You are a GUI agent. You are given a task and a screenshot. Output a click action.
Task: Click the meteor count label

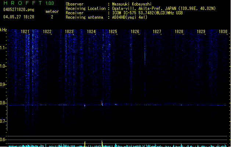click(x=52, y=11)
